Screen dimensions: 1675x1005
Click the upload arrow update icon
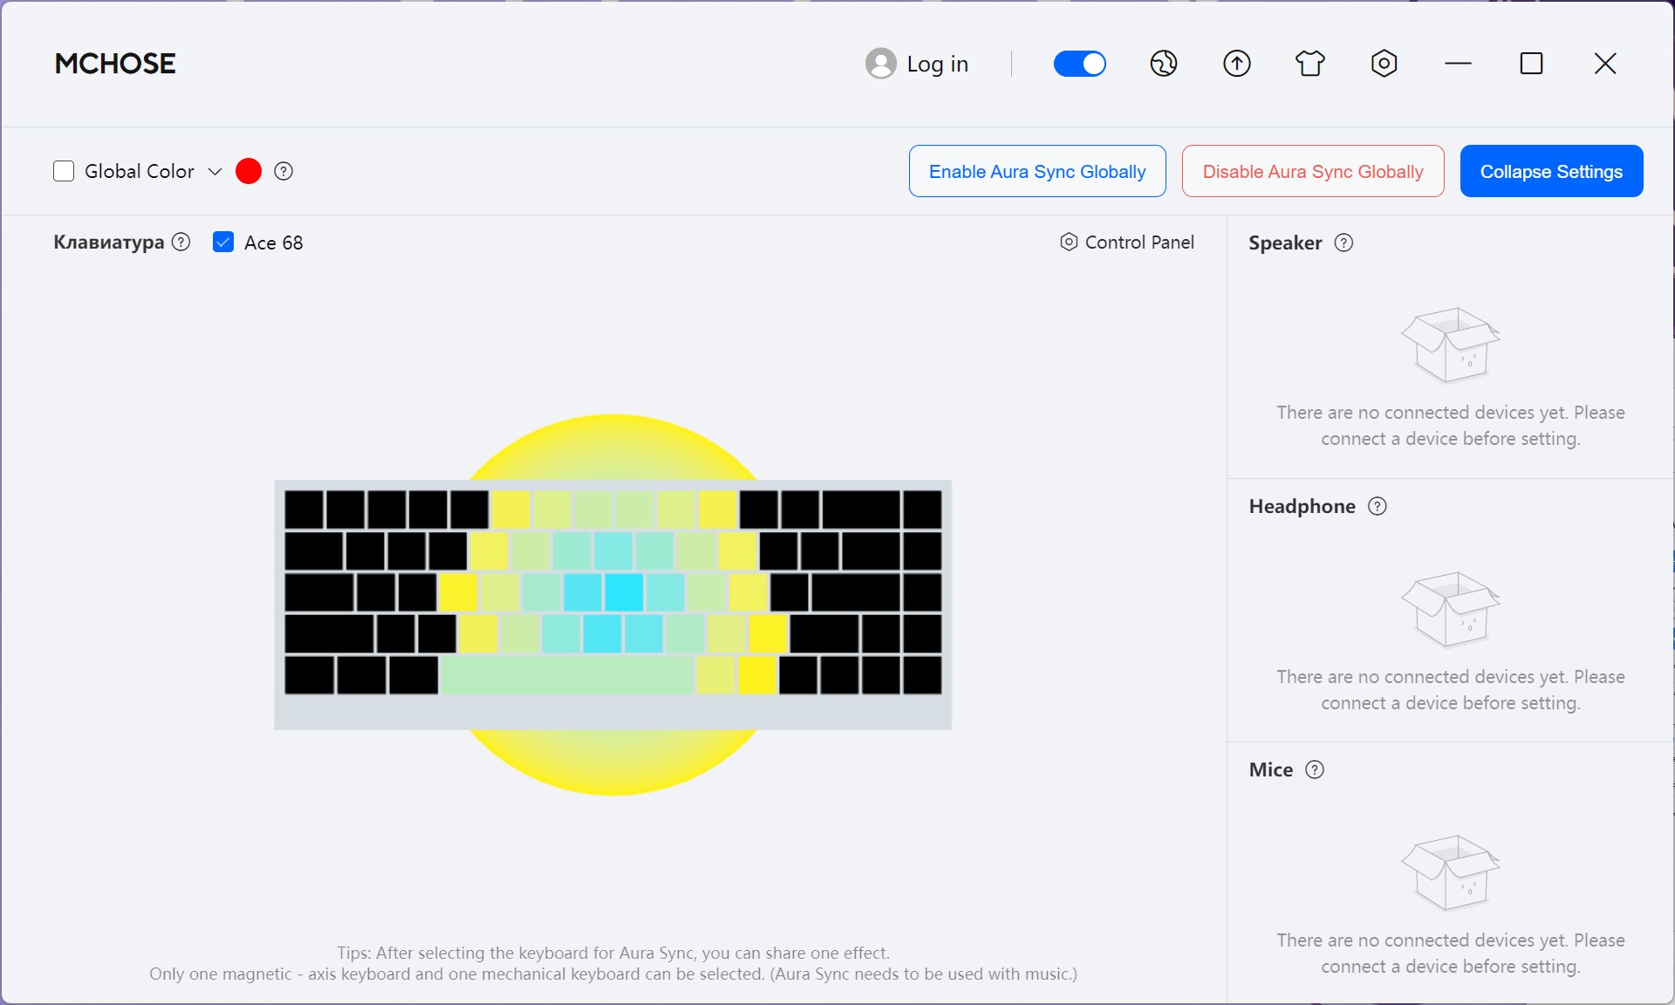click(x=1237, y=64)
